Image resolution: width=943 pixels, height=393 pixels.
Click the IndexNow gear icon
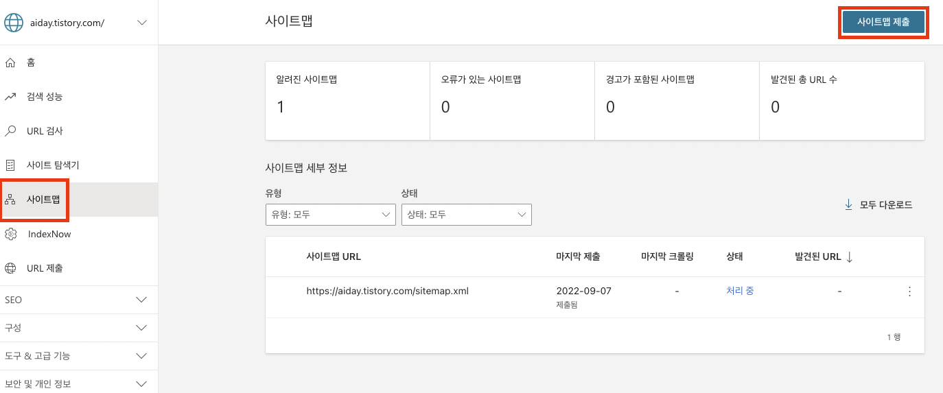[10, 234]
